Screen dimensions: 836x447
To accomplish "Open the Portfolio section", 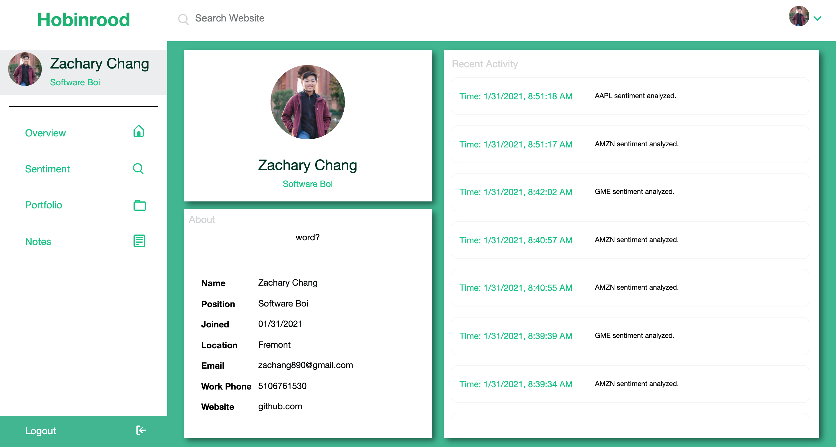I will click(x=44, y=205).
